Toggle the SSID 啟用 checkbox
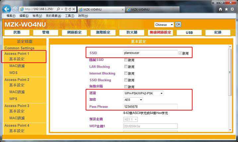Viewport: 238px width, 142px height. [180, 53]
